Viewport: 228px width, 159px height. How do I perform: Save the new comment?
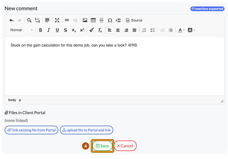click(103, 146)
